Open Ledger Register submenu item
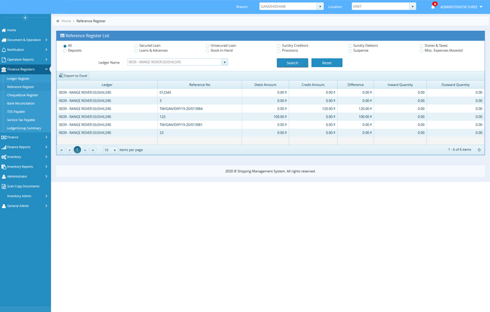This screenshot has width=490, height=312. [18, 79]
